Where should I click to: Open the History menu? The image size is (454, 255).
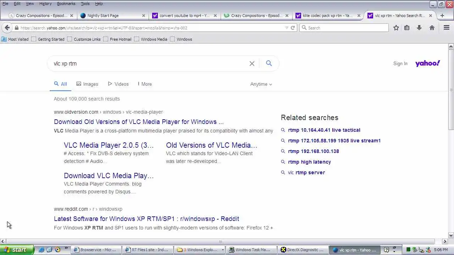pyautogui.click(x=45, y=4)
